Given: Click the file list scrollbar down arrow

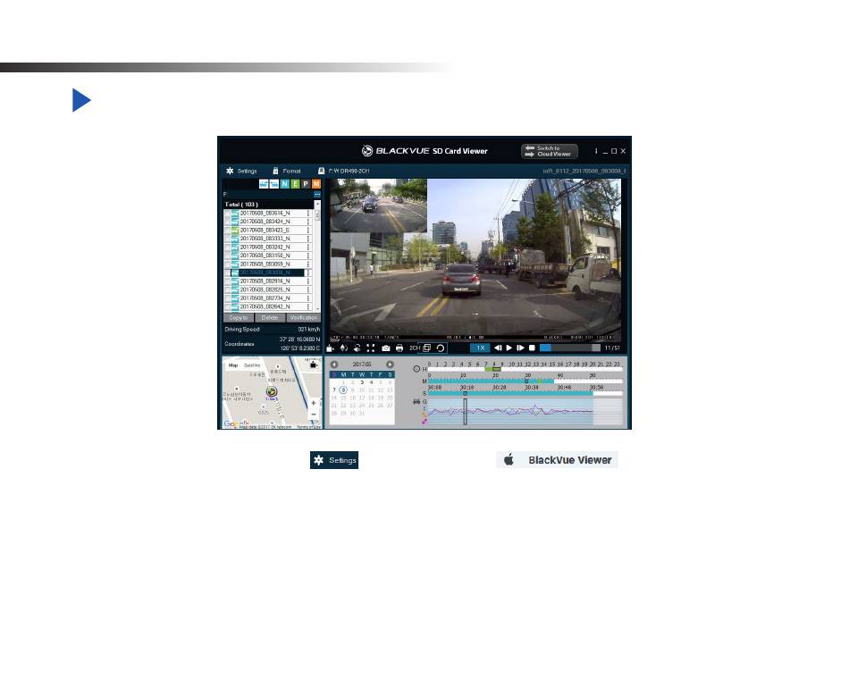Looking at the screenshot, I should coord(317,309).
